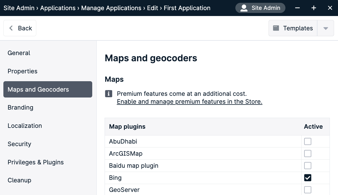338x195 pixels.
Task: Click the ArcGISMap plugin name
Action: [126, 154]
